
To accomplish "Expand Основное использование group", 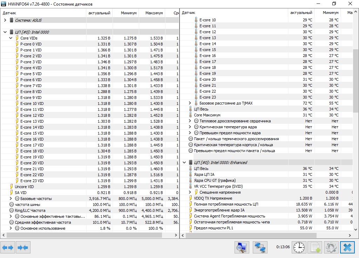I will [x=11, y=228].
